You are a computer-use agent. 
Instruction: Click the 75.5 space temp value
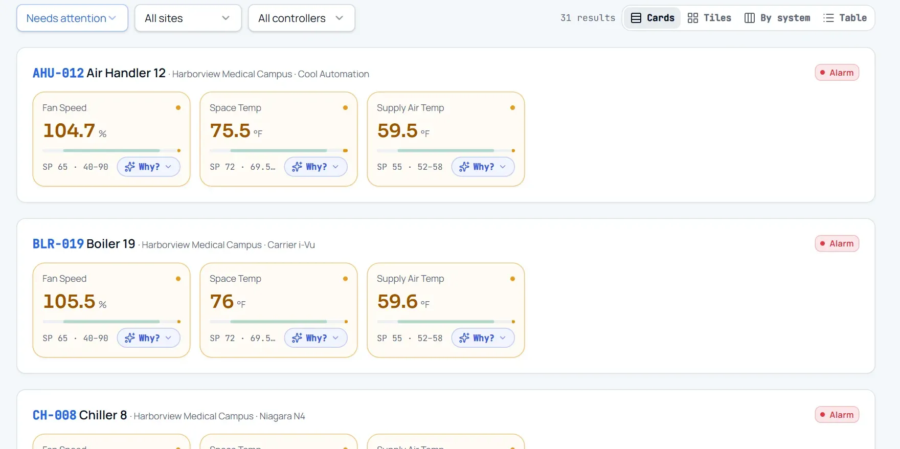click(x=230, y=130)
